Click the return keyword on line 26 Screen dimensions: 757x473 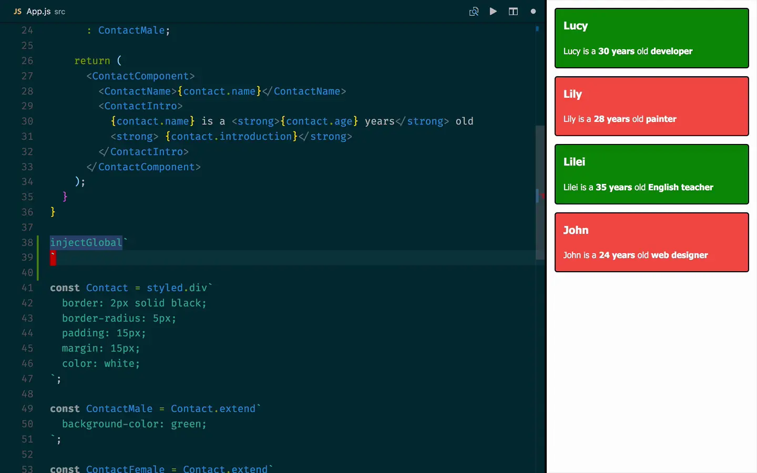(x=92, y=61)
